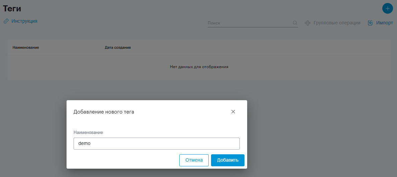397x177 pixels.
Task: Click the magnifier search icon
Action: coord(295,23)
